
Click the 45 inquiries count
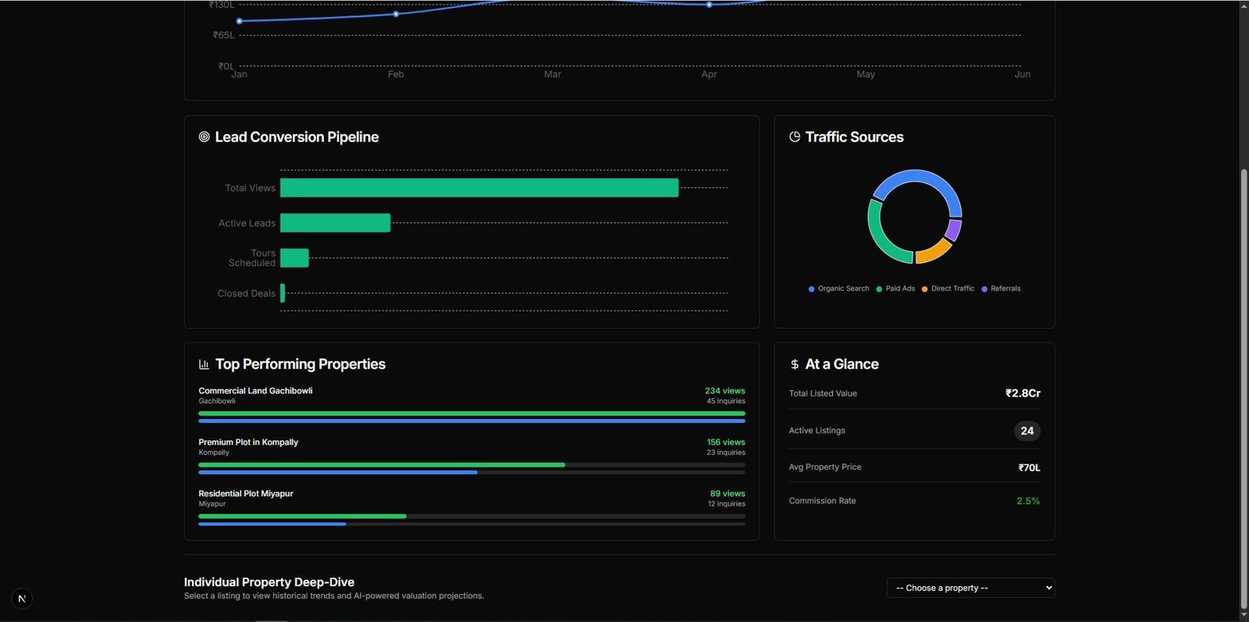[x=726, y=401]
